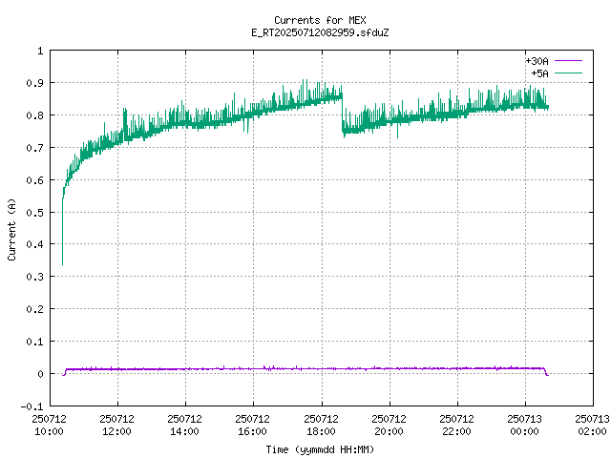Click x-axis tick label 250713 02:00
The height and width of the screenshot is (458, 611).
point(592,425)
